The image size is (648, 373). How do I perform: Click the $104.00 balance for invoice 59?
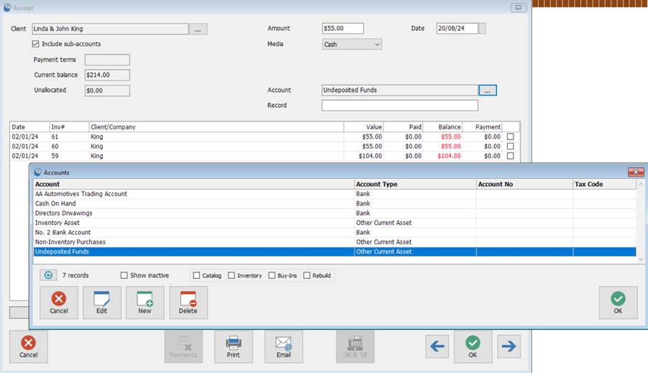tap(449, 156)
